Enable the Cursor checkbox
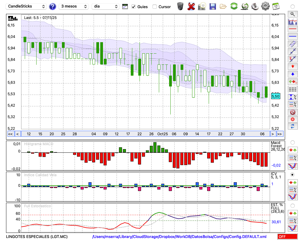The width and height of the screenshot is (302, 241). (155, 7)
